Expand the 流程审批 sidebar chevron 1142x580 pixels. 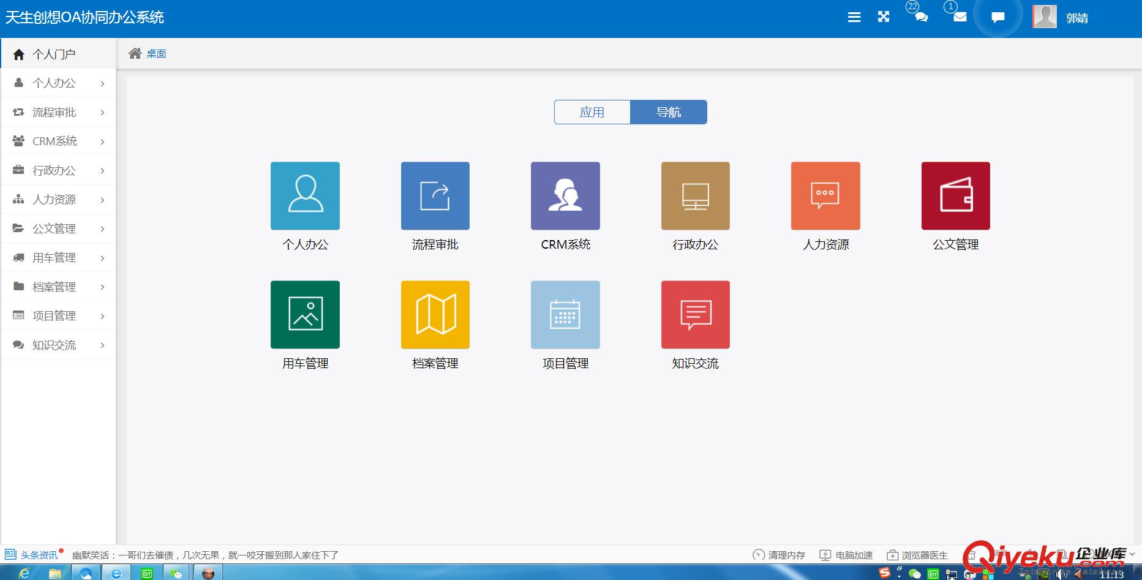pyautogui.click(x=102, y=113)
